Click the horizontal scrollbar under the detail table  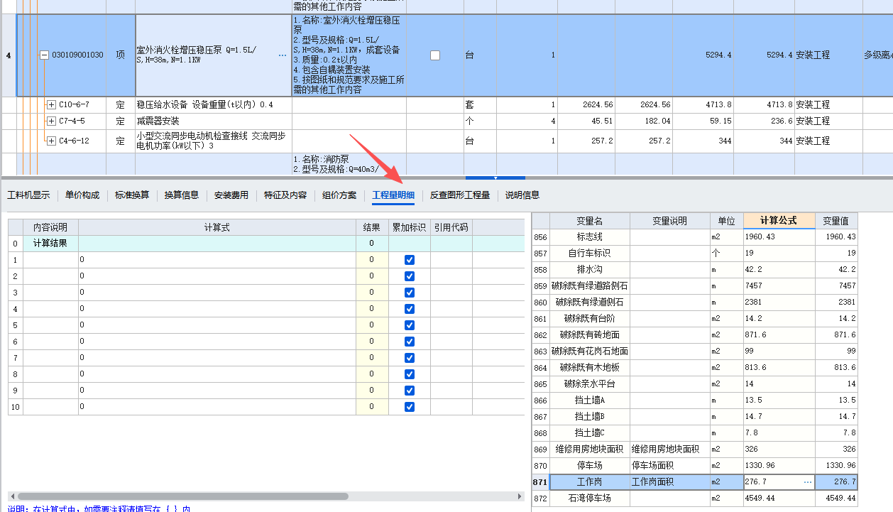pos(183,496)
